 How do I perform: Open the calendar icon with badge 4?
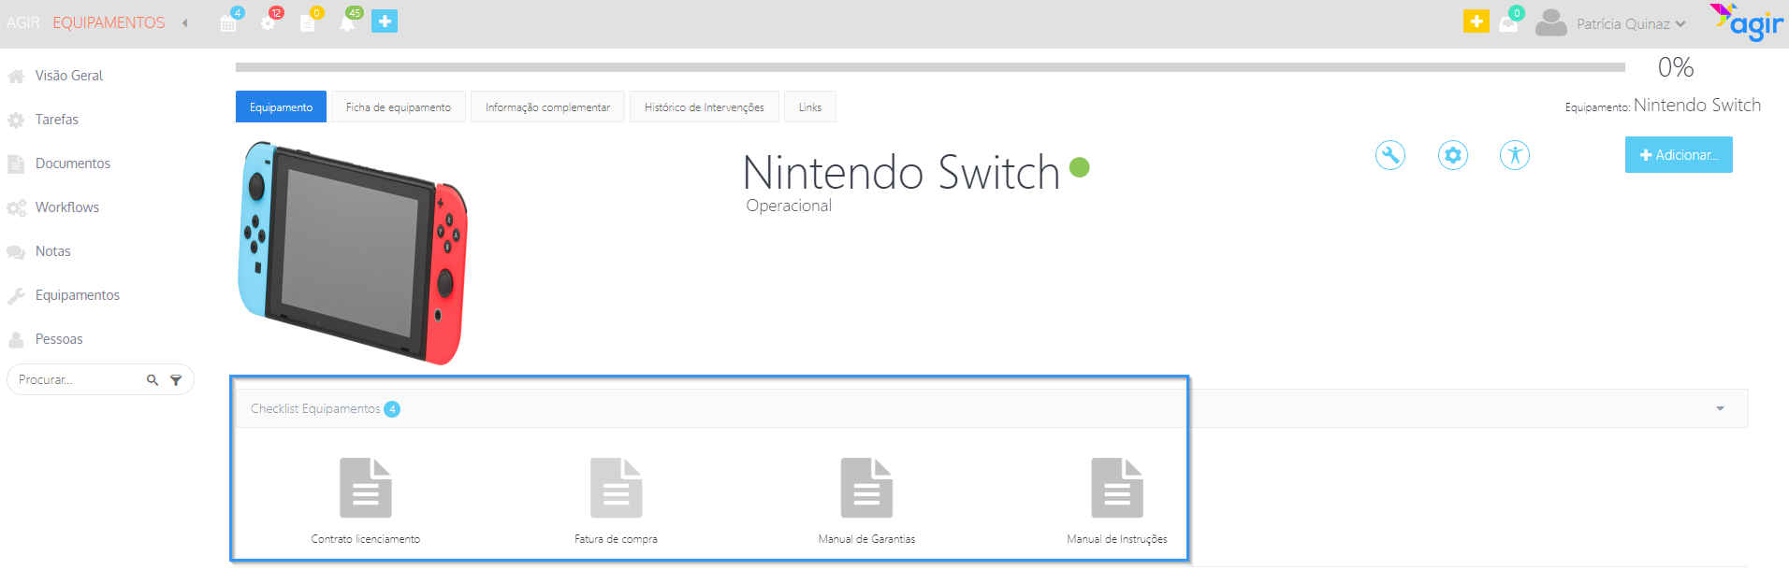(x=228, y=22)
